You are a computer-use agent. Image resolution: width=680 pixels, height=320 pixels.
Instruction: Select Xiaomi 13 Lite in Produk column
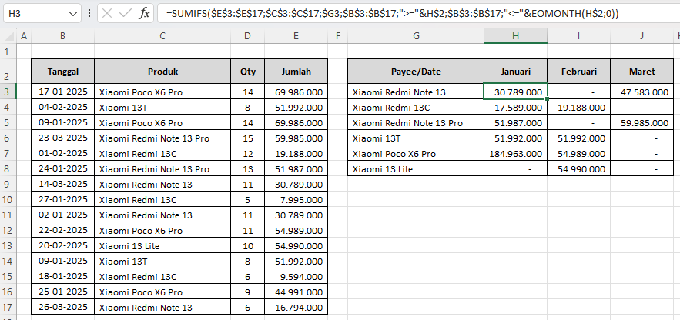pos(162,246)
